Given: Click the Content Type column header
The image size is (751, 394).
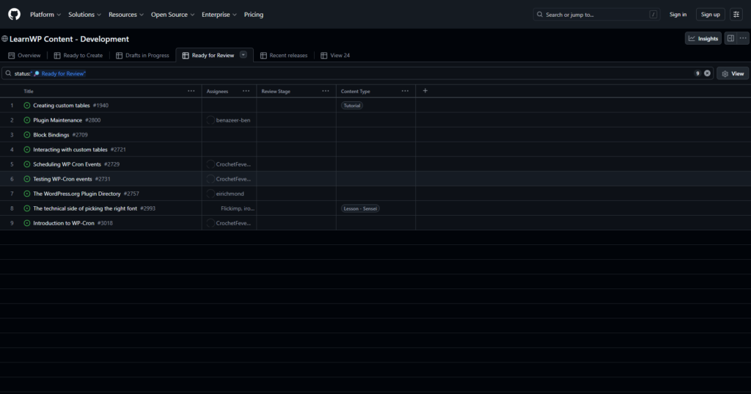Looking at the screenshot, I should pyautogui.click(x=356, y=91).
